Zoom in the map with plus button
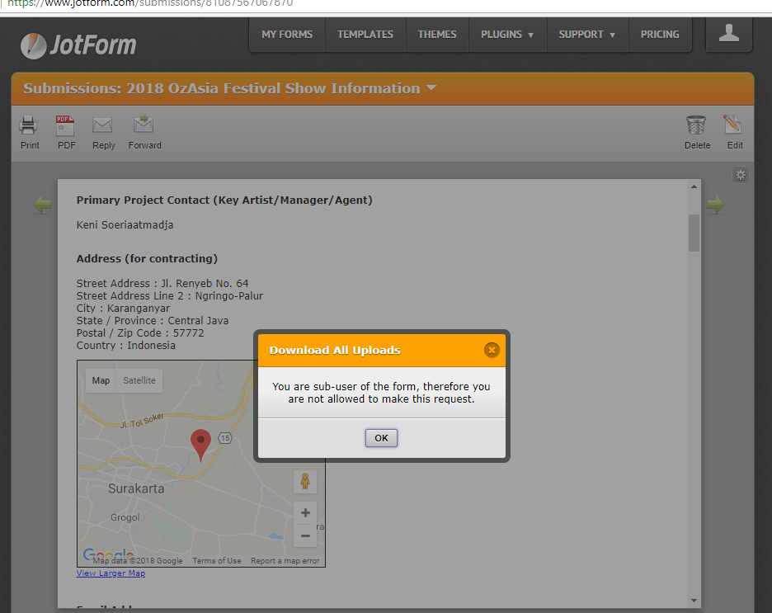The image size is (772, 613). 305,512
